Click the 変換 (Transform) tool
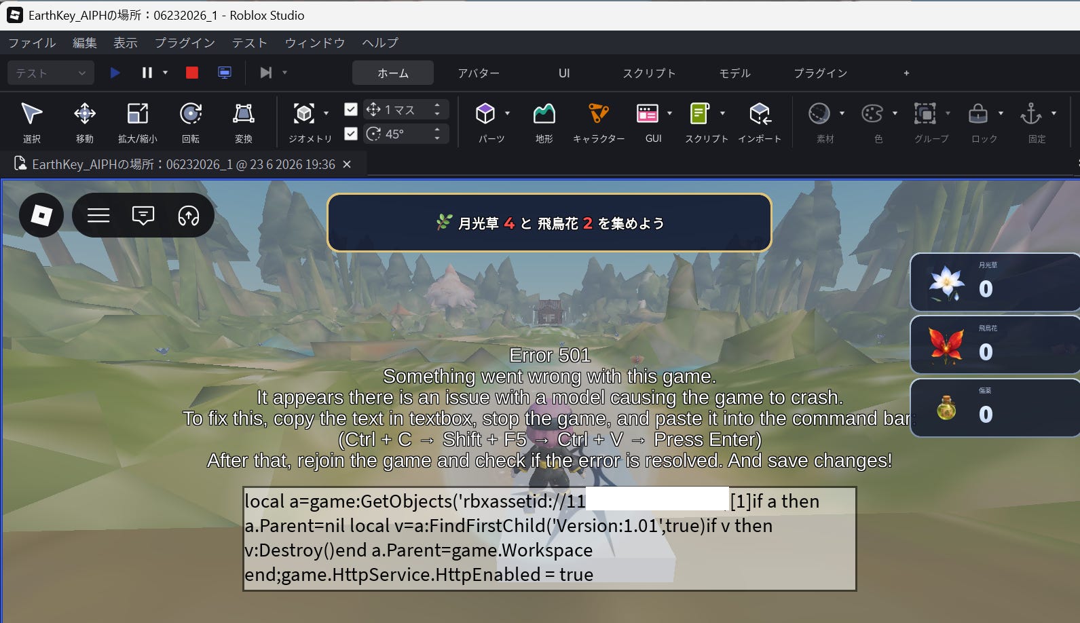 click(244, 121)
